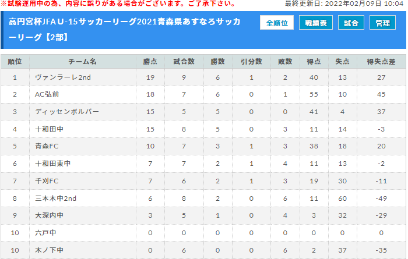Click the チーム名 column header
This screenshot has height=259, width=408.
83,62
